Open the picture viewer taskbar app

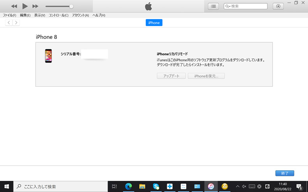click(x=197, y=187)
